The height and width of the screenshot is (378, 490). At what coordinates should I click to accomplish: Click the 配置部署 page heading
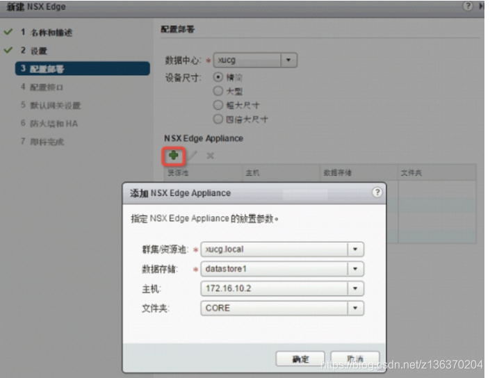click(177, 29)
